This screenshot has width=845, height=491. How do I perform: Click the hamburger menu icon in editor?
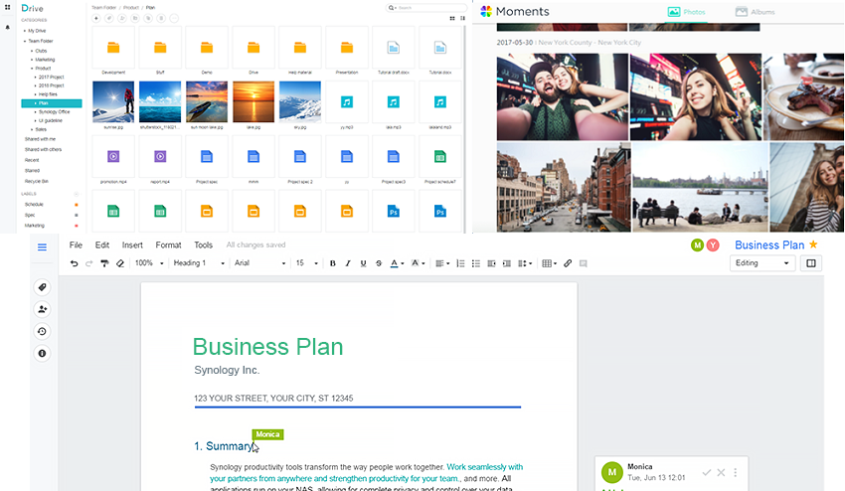42,247
